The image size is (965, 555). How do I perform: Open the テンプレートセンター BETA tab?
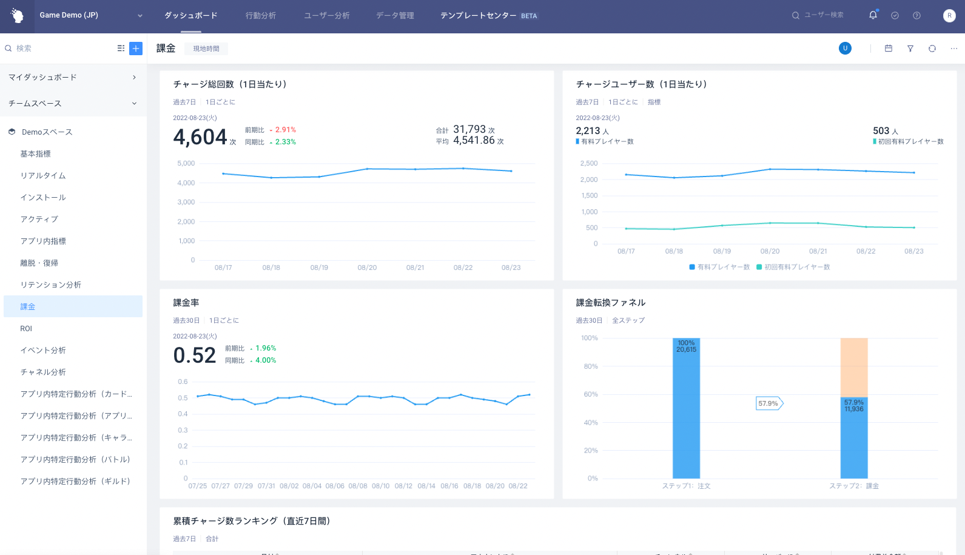(x=489, y=16)
